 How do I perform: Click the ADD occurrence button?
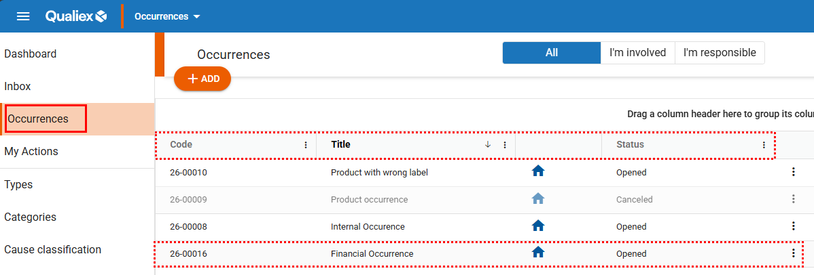pos(202,79)
